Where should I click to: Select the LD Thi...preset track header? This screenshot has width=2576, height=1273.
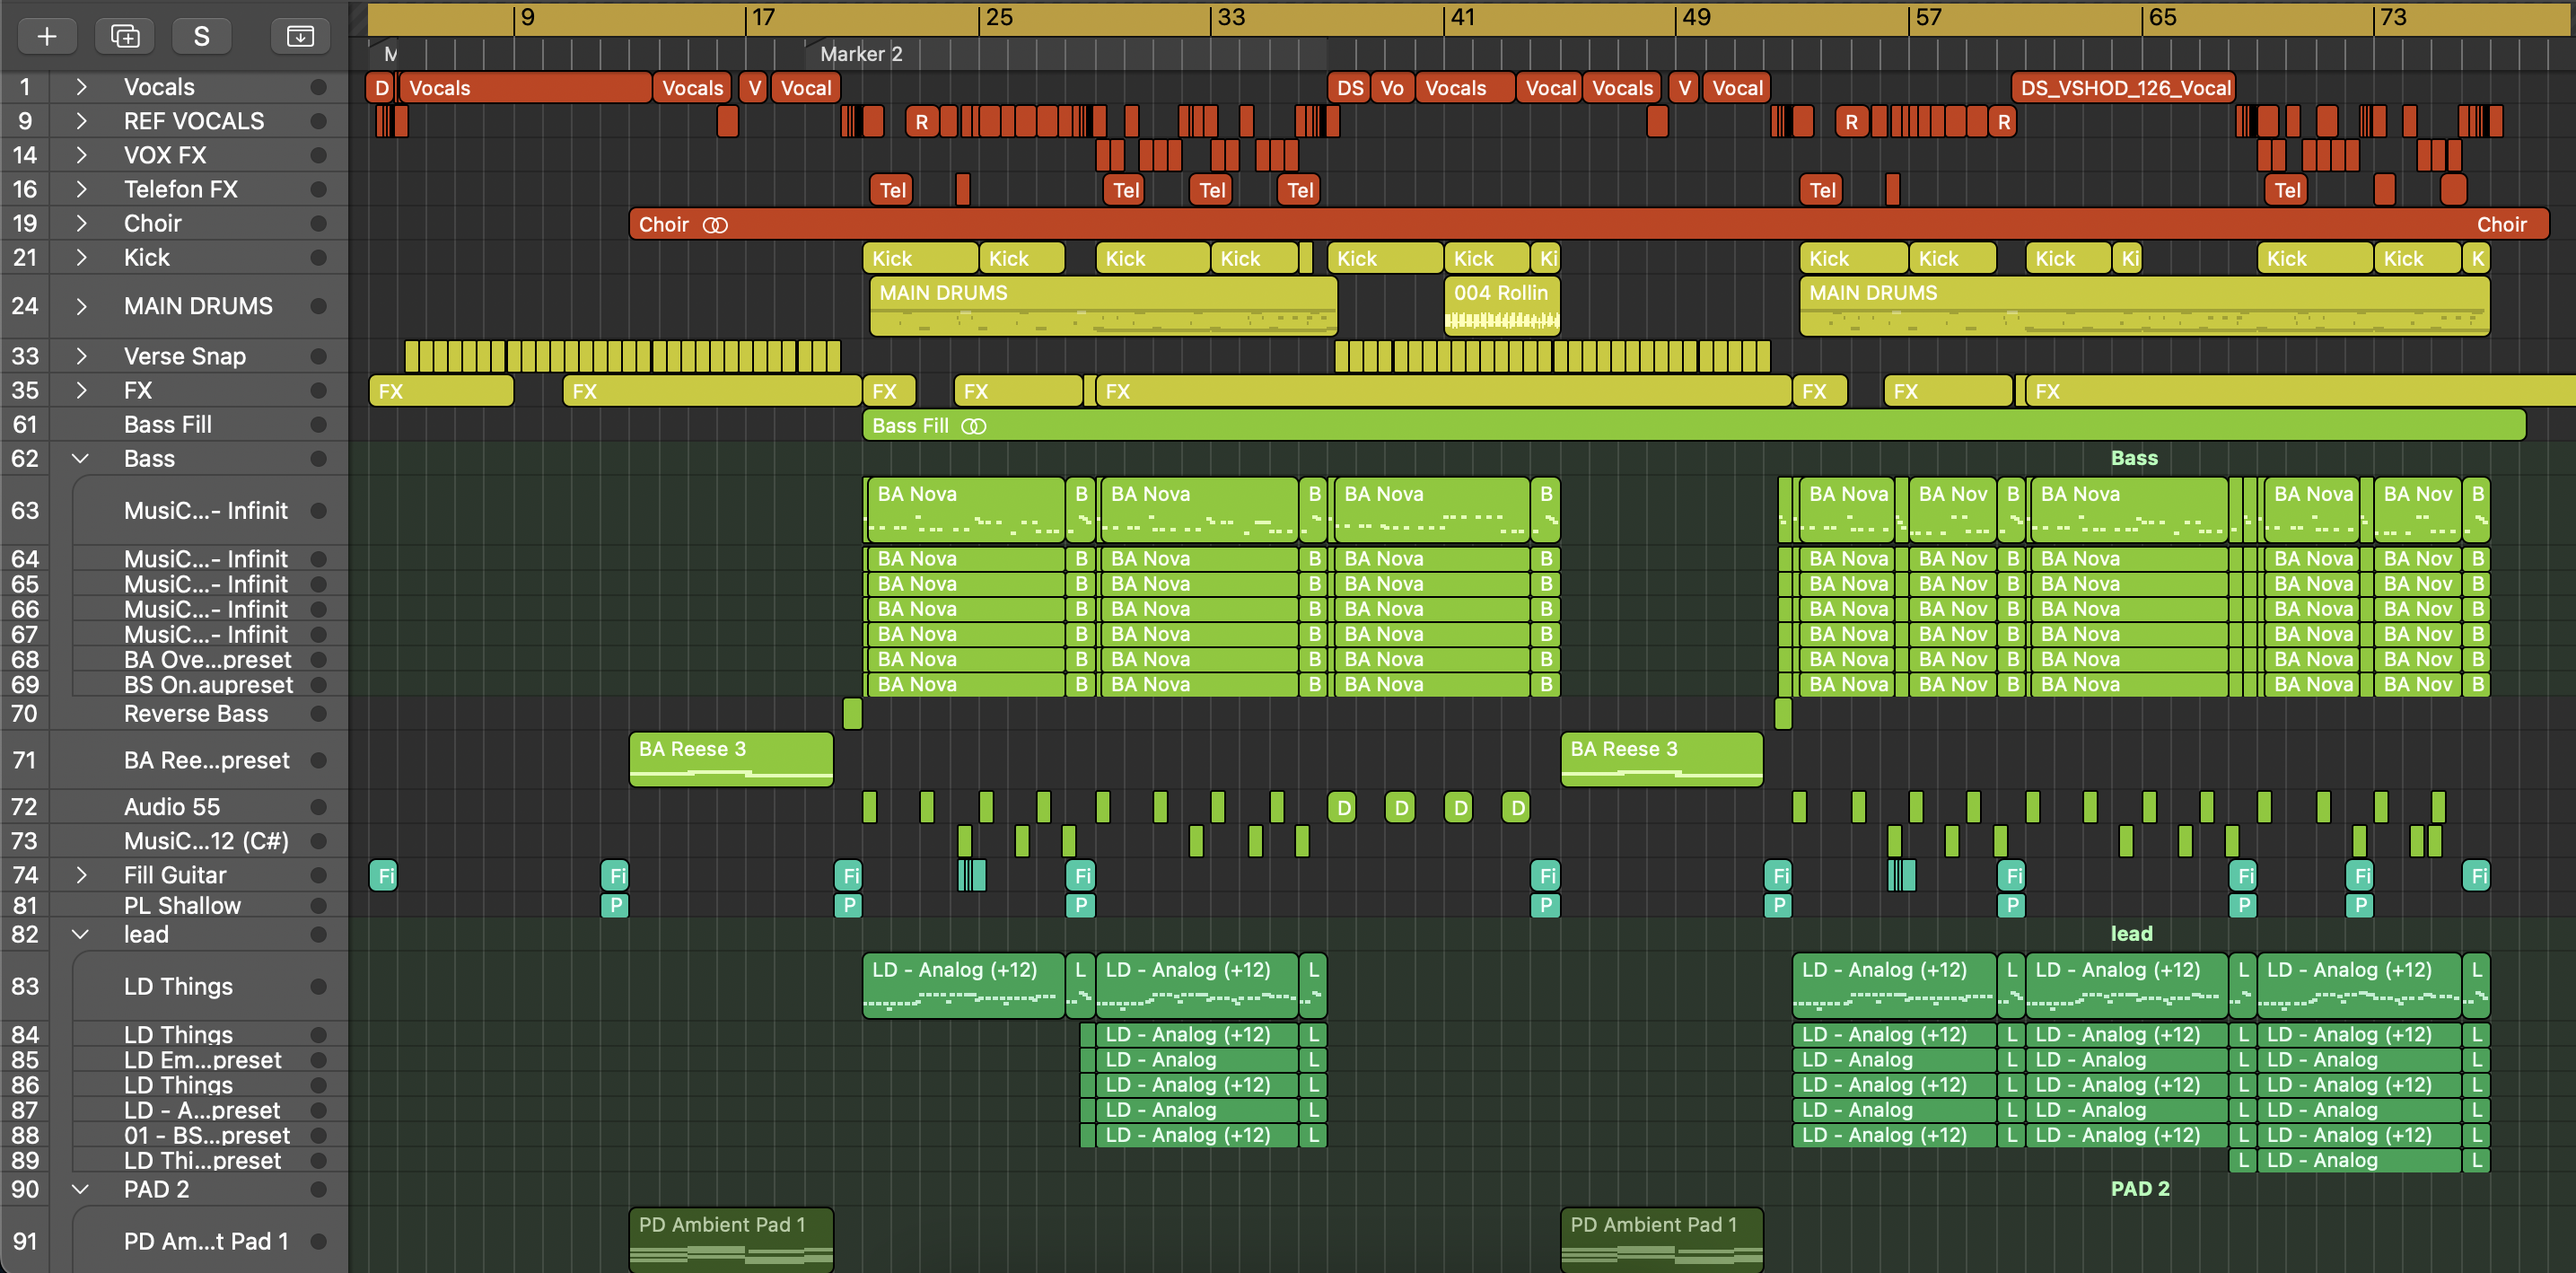tap(174, 1161)
